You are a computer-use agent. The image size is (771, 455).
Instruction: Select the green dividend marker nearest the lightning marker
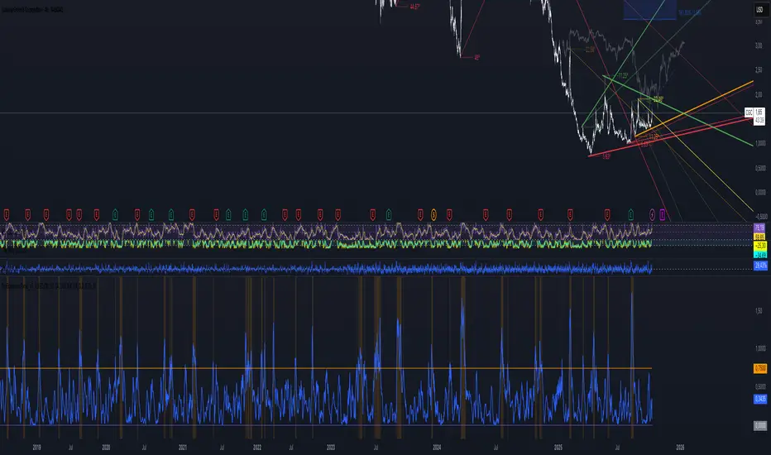pyautogui.click(x=631, y=214)
